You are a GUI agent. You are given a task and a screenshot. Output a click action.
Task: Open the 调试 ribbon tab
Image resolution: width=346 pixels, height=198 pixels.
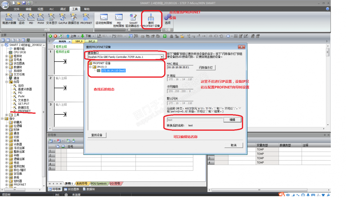63,9
